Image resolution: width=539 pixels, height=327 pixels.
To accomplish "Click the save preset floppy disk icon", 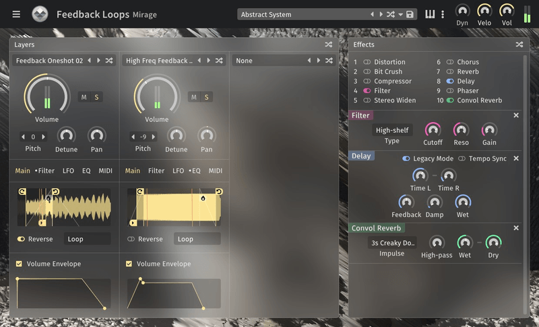I will pyautogui.click(x=410, y=14).
